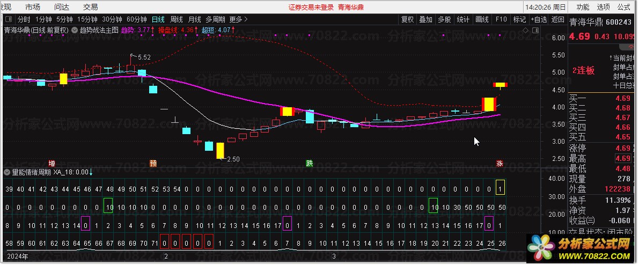Viewport: 639px width, 265px height.
Task: Click the 青海华鼎(日线.前复权) chart title
Action: 36,30
